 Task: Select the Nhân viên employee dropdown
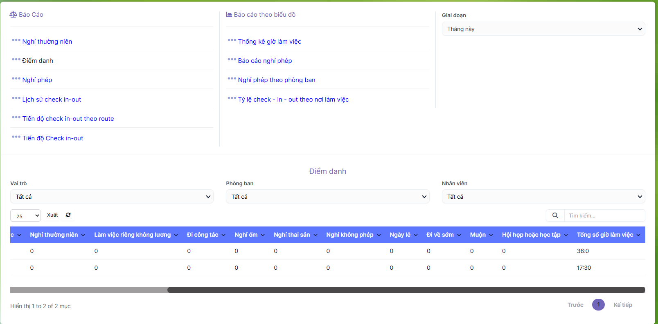[x=543, y=197]
